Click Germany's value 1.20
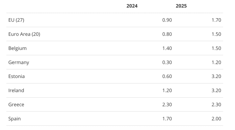 pos(216,62)
